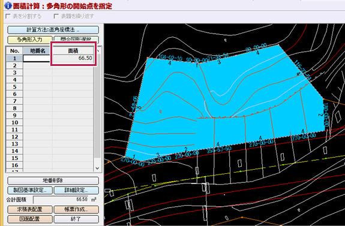Toggle the 表題を繰り返す checkbox

pos(56,16)
